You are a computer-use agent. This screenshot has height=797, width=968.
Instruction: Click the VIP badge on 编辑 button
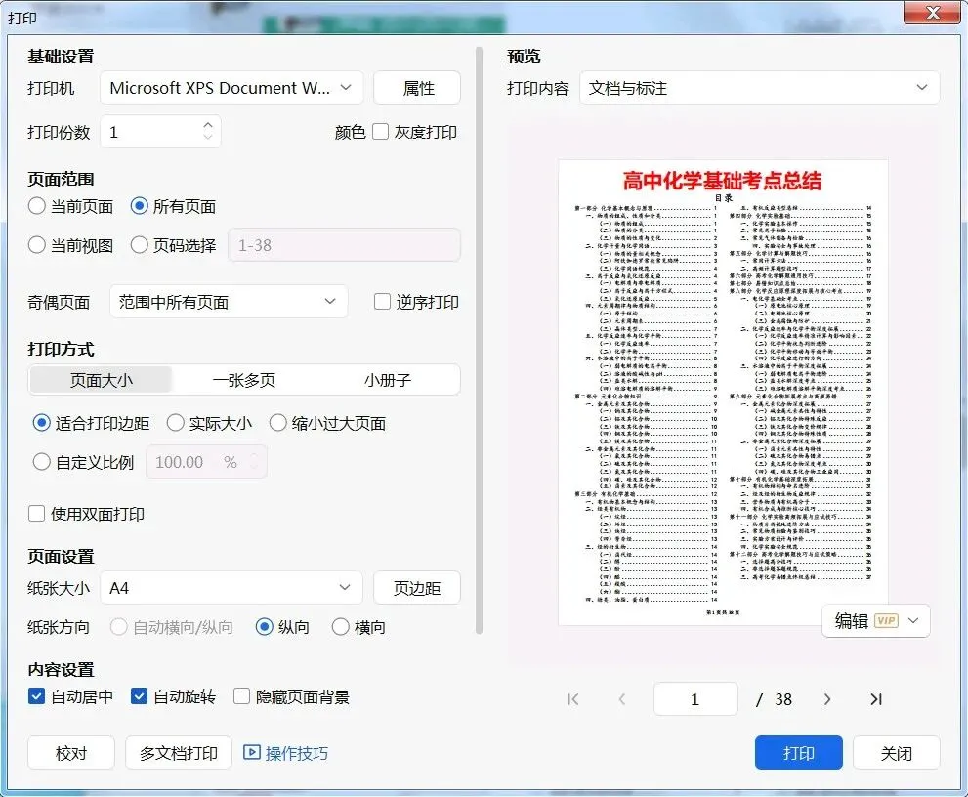(886, 620)
